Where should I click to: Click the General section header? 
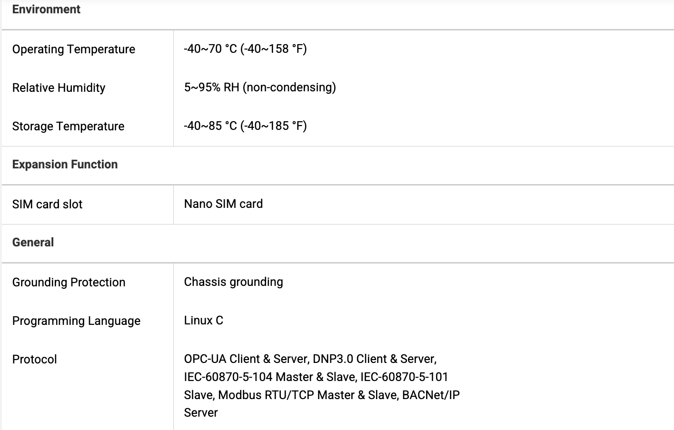33,243
